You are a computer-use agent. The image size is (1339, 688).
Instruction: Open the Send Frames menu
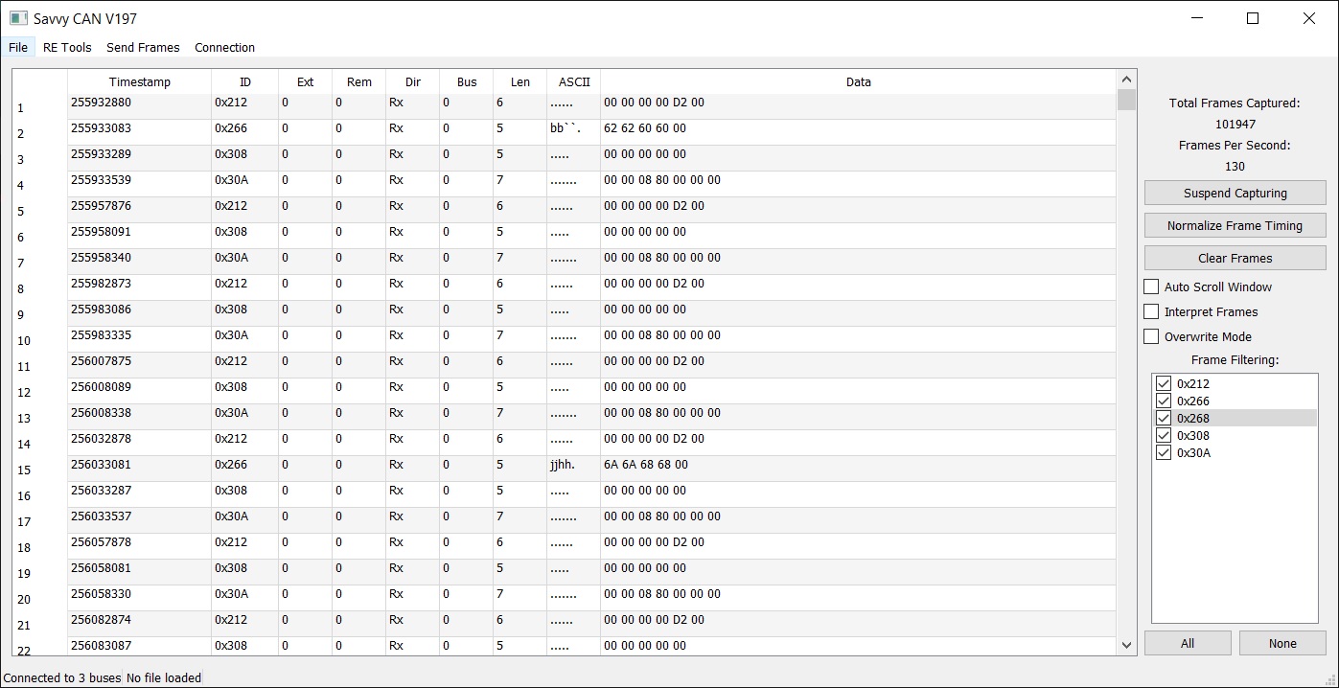143,47
